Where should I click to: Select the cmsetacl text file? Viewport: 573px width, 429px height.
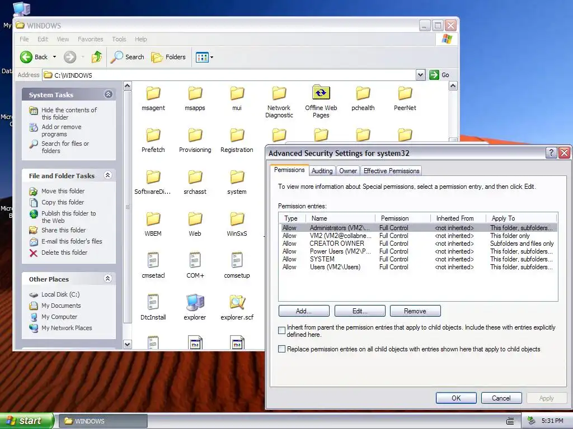tap(153, 265)
